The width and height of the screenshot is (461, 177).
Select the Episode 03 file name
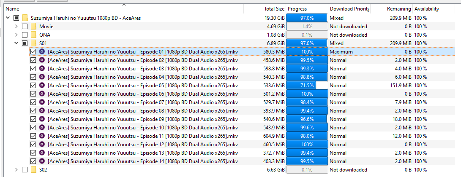click(x=142, y=69)
